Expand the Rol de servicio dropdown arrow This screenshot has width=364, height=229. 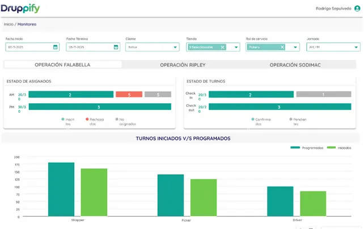(x=295, y=47)
